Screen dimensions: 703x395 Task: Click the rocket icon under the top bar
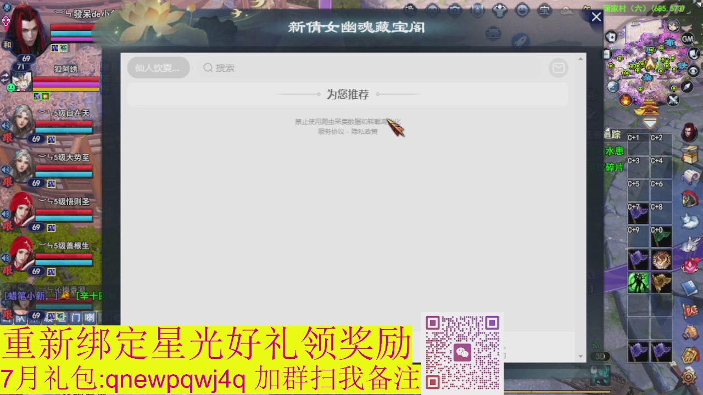[520, 40]
